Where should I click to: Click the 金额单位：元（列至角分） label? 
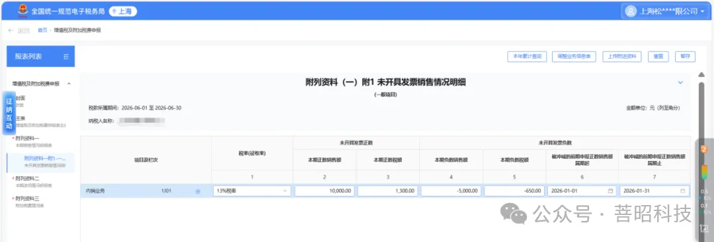pos(653,108)
